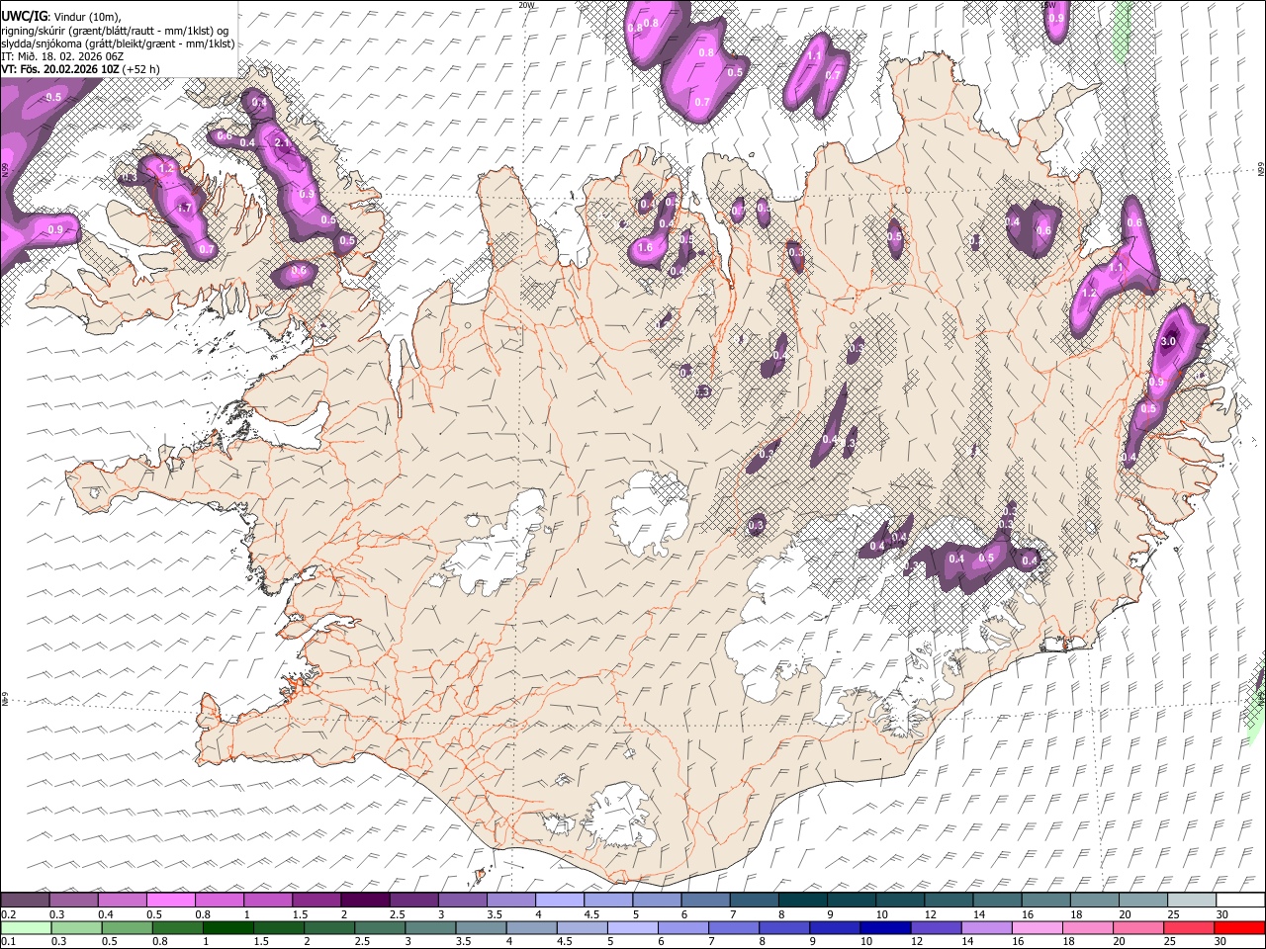Pick the rain-scale swatch between 12 and 14

(937, 927)
